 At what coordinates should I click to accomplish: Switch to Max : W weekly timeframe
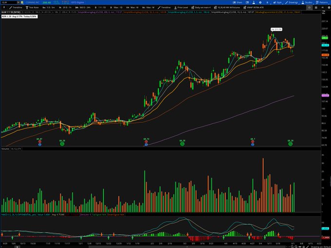tap(132, 7)
